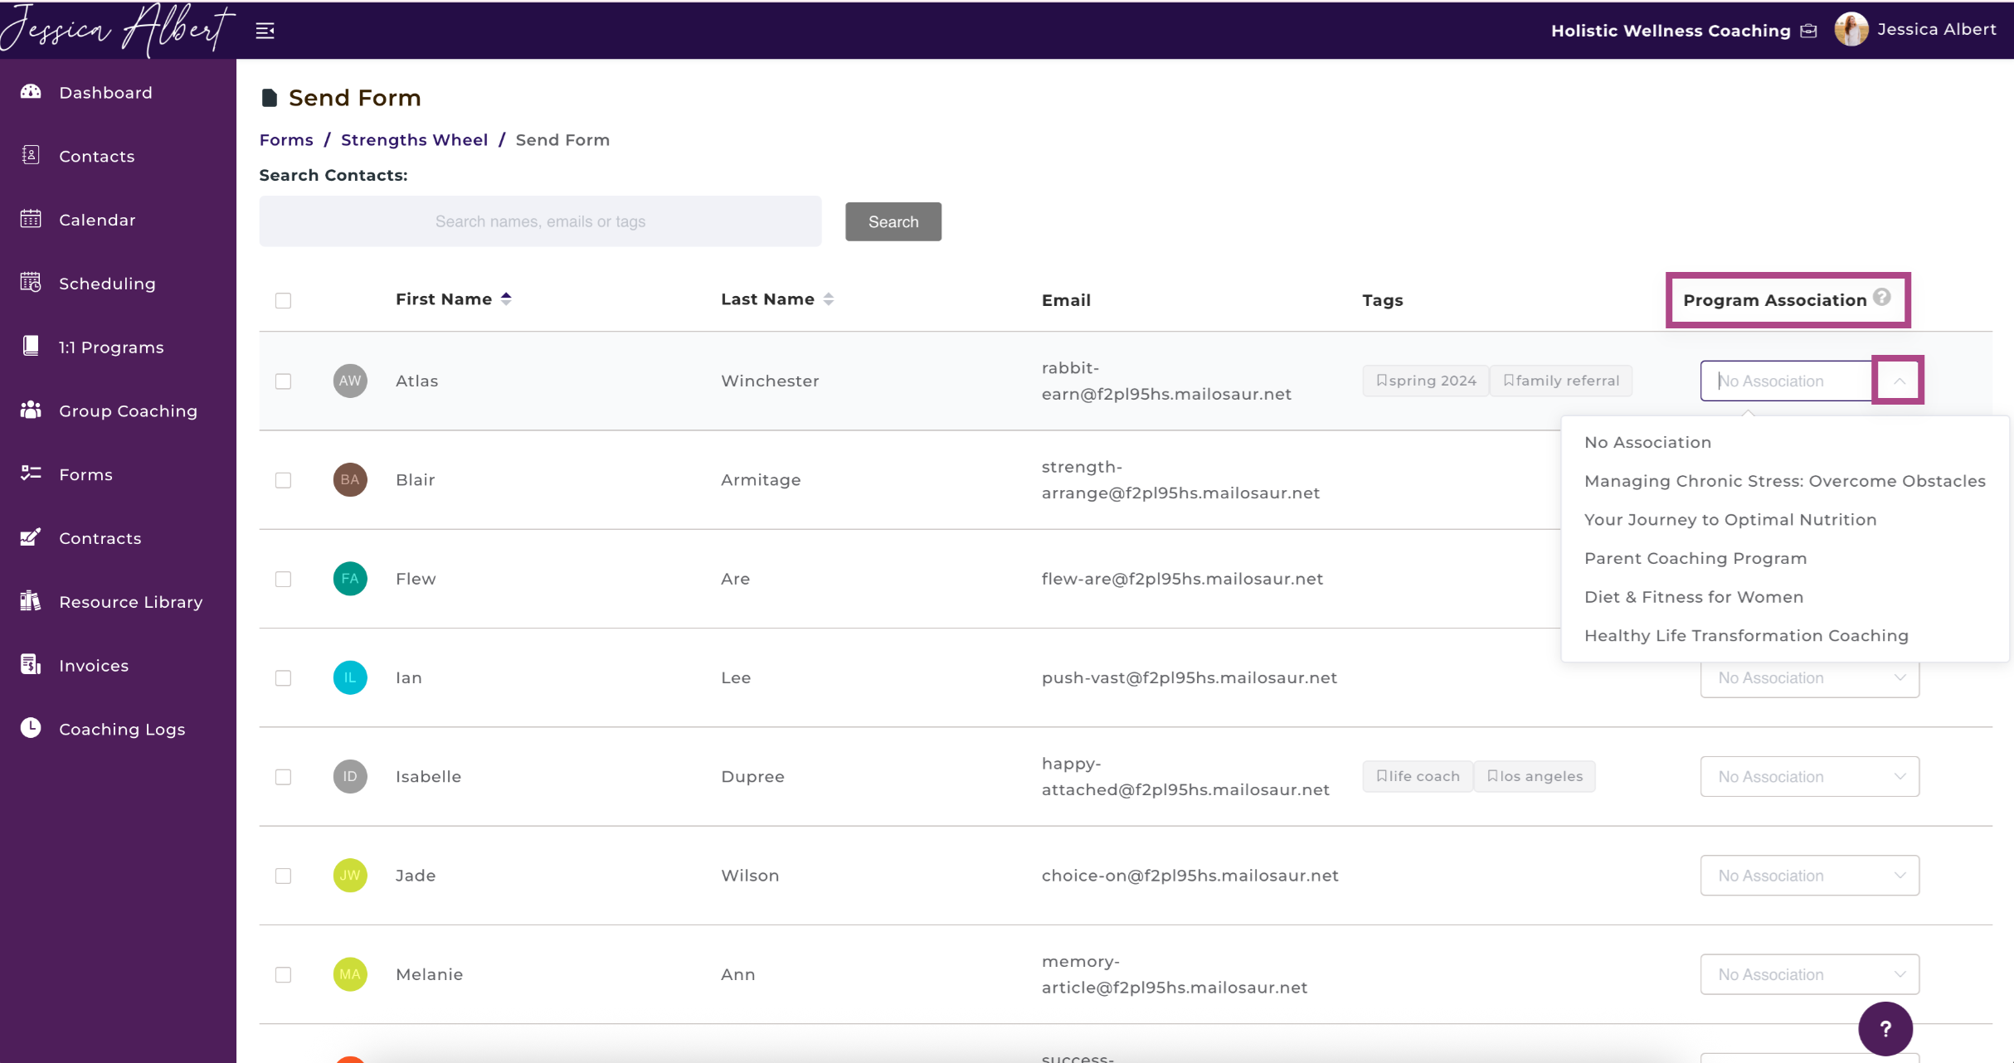Screen dimensions: 2014x1063
Task: Sort by First Name arrow icon
Action: pyautogui.click(x=506, y=299)
